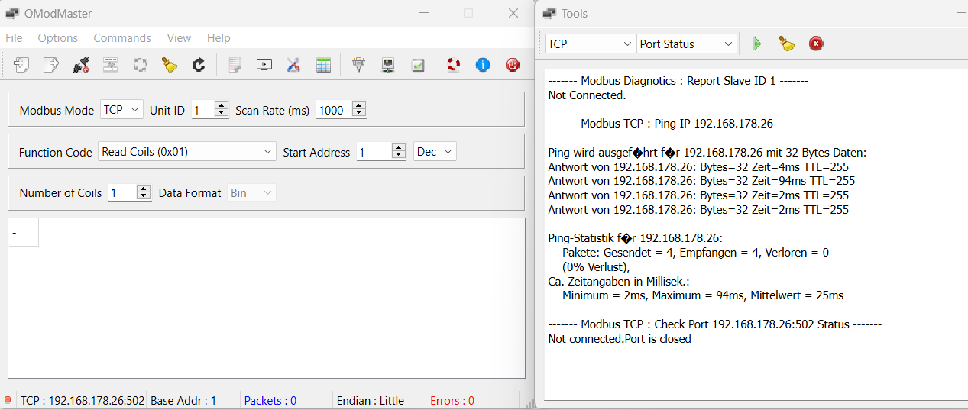968x410 pixels.
Task: Decrease Number of Coils with down arrow
Action: [x=144, y=197]
